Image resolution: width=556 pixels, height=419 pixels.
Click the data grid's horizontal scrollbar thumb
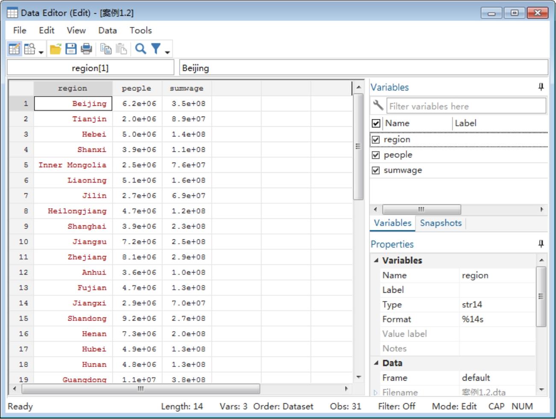141,389
